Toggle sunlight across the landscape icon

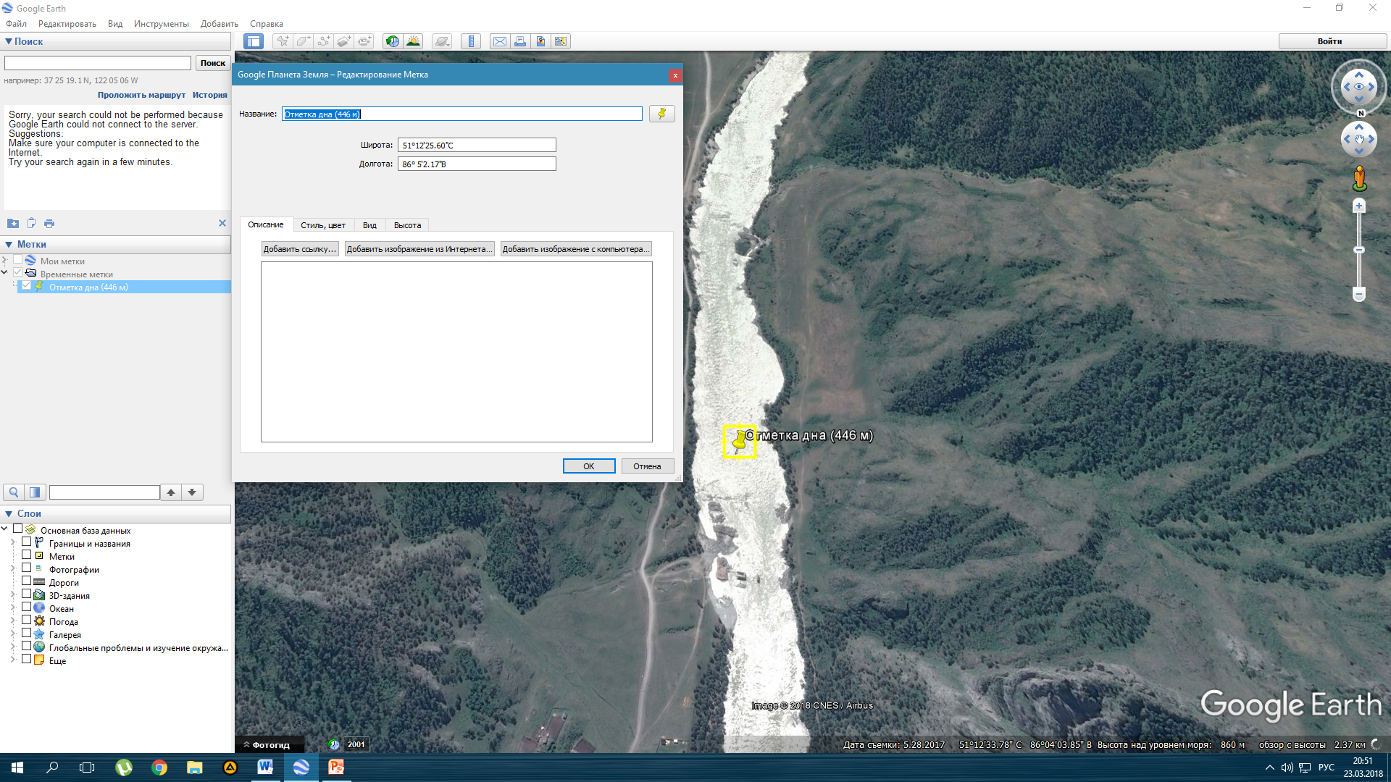click(413, 41)
